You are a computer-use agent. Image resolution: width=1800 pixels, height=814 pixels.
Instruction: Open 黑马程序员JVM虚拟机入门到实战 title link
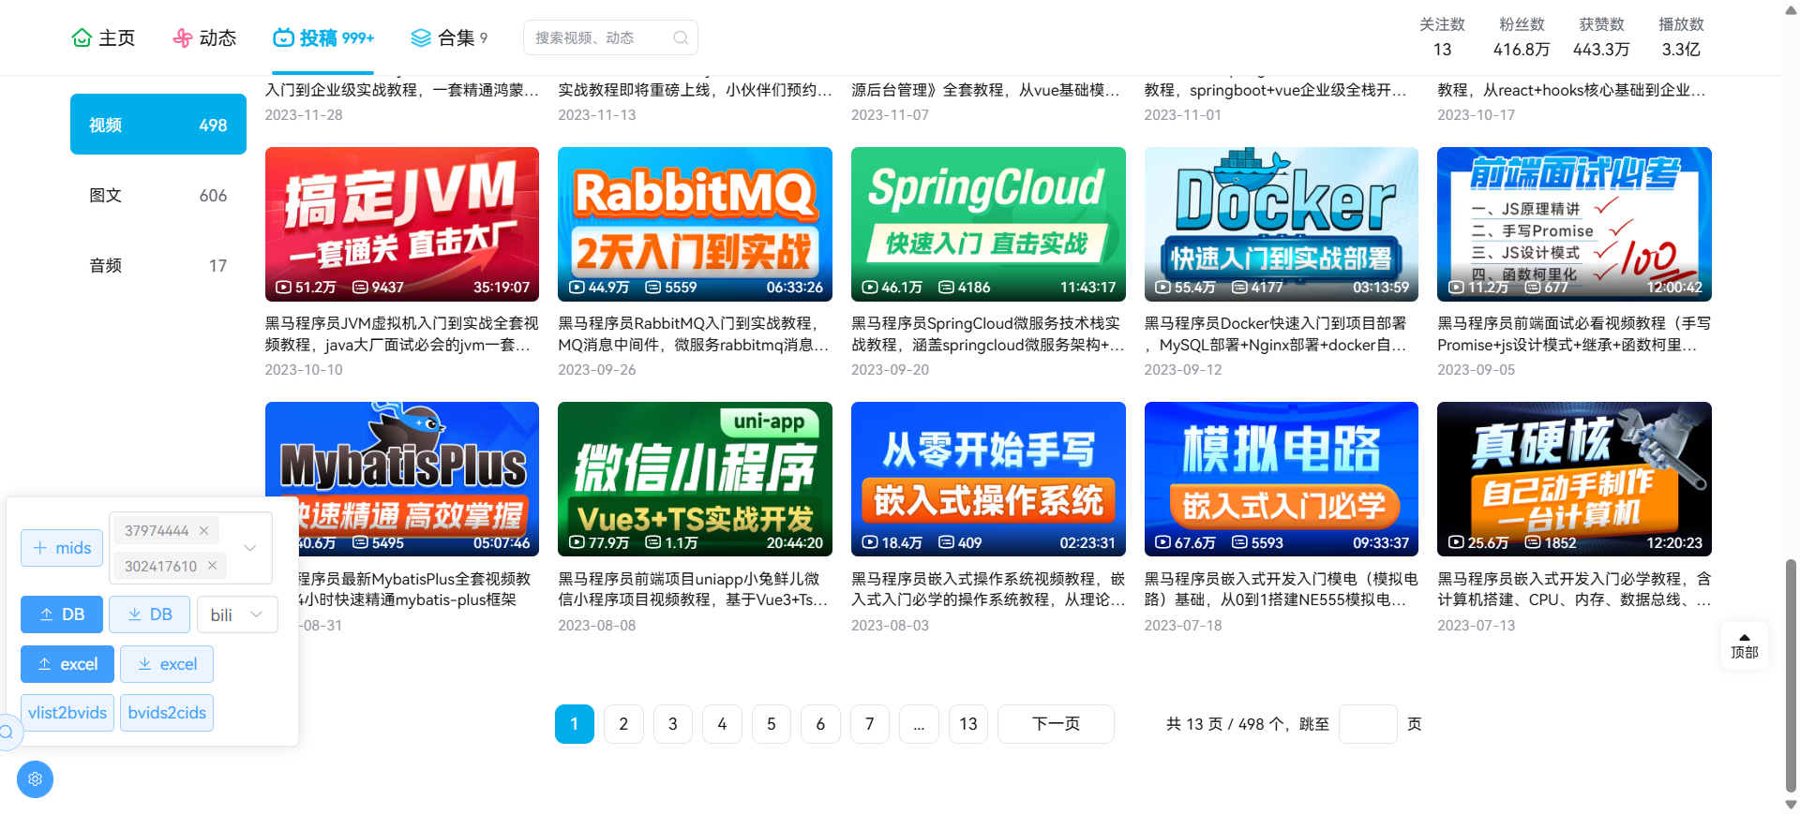pos(402,333)
